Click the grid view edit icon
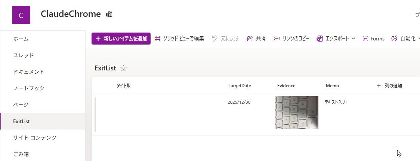The image size is (420, 161). click(158, 39)
